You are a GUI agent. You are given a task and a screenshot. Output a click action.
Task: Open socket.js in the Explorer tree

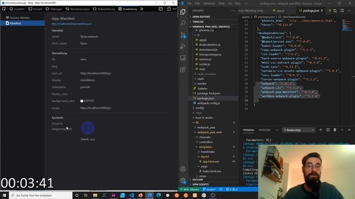(204, 64)
